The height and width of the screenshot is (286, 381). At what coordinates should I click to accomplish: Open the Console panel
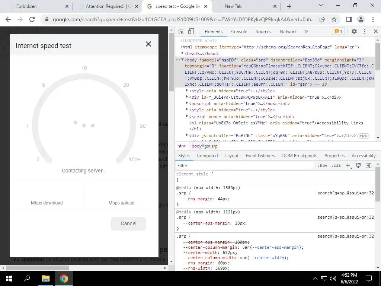pos(239,31)
